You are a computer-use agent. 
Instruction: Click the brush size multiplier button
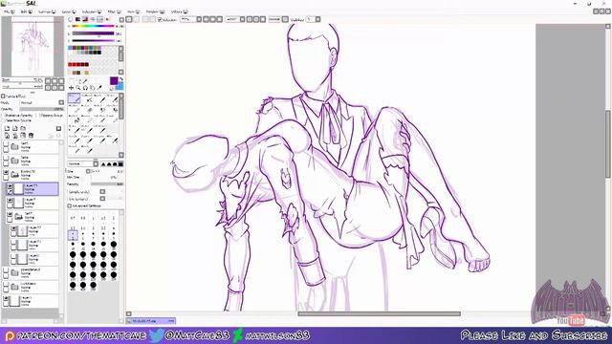pyautogui.click(x=88, y=171)
